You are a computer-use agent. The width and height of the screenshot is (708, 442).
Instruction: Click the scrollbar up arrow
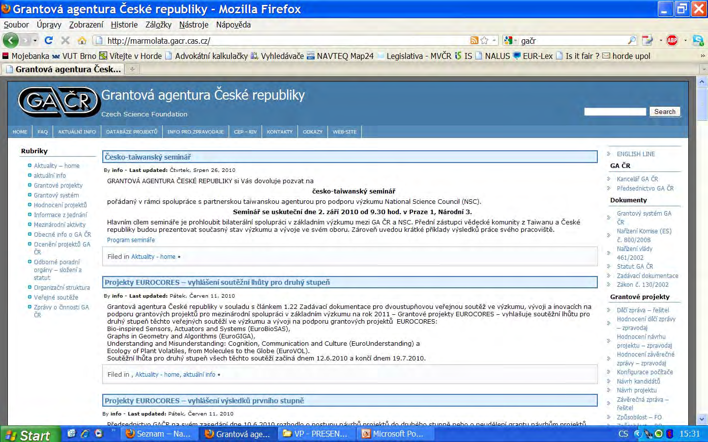pos(702,82)
